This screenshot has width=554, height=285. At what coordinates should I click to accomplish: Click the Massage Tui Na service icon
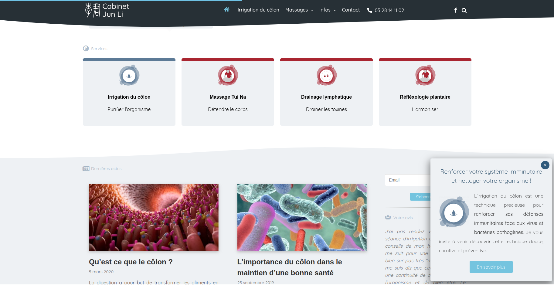pos(228,76)
